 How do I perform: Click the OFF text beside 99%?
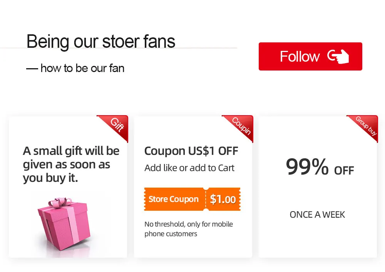point(344,170)
